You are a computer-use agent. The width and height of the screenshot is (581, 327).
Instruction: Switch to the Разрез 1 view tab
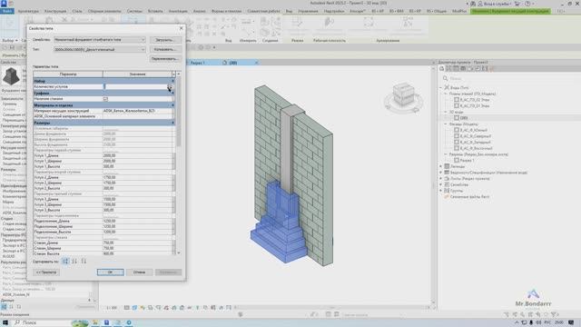coord(198,63)
